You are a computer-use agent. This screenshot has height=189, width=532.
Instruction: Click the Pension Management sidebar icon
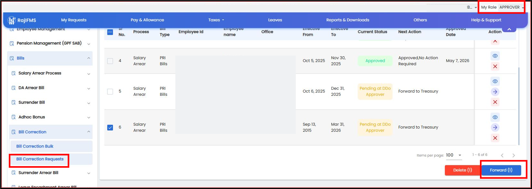pyautogui.click(x=12, y=43)
